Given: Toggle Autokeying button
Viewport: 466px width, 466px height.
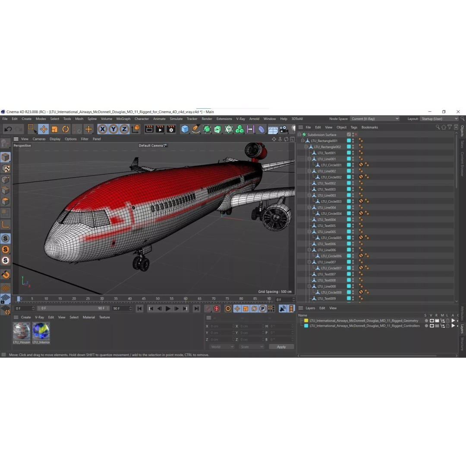Looking at the screenshot, I should pos(217,309).
